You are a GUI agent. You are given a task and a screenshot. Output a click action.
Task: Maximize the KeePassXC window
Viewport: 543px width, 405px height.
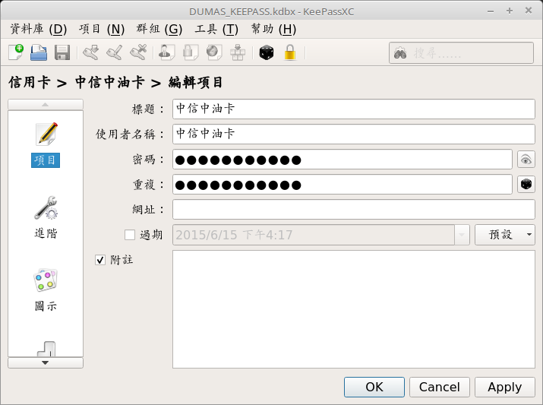pyautogui.click(x=510, y=11)
